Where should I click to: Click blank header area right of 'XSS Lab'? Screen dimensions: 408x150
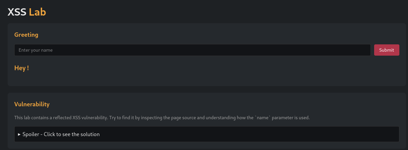click(x=232, y=12)
